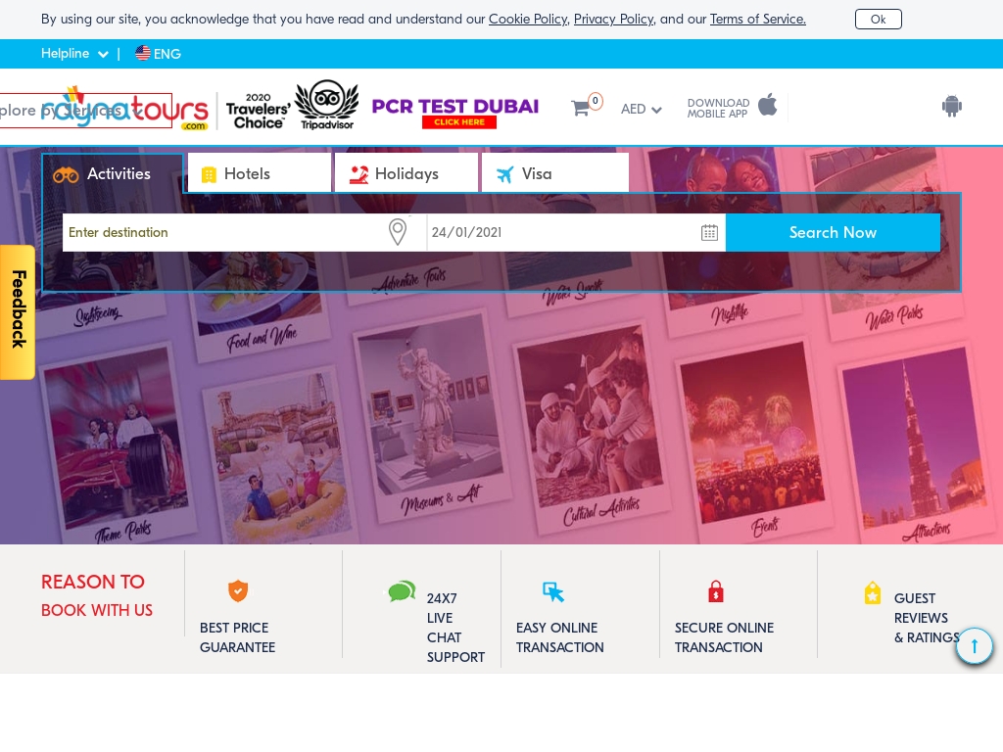Switch to the Holidays tab

tap(406, 173)
